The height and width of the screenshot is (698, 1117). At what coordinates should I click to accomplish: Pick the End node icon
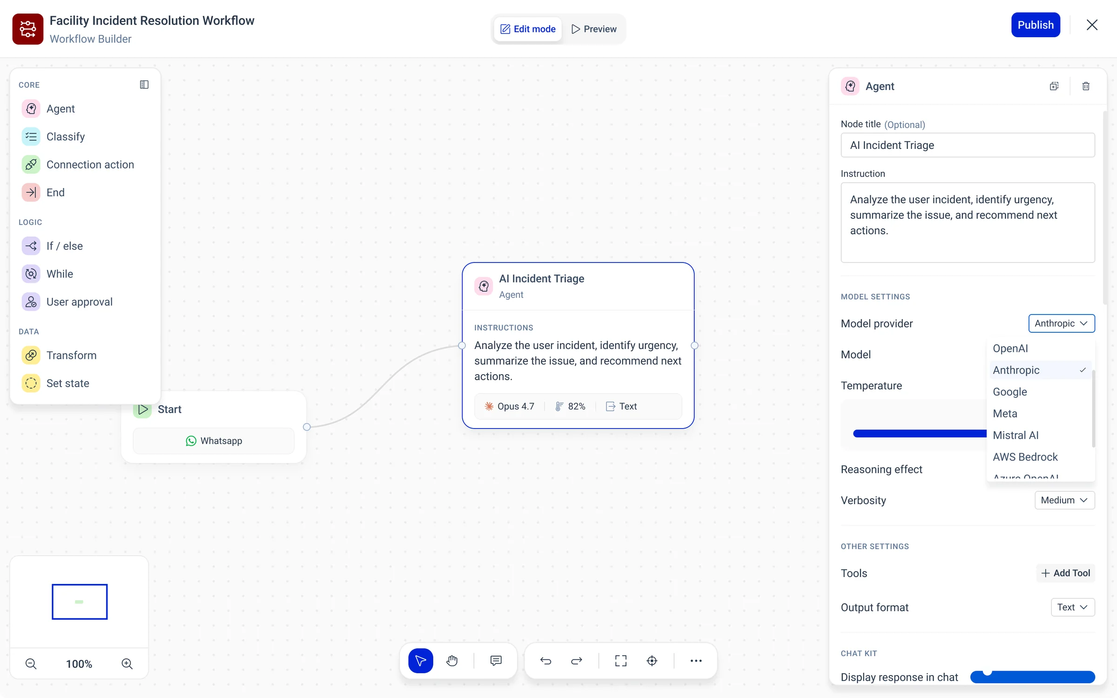point(31,192)
